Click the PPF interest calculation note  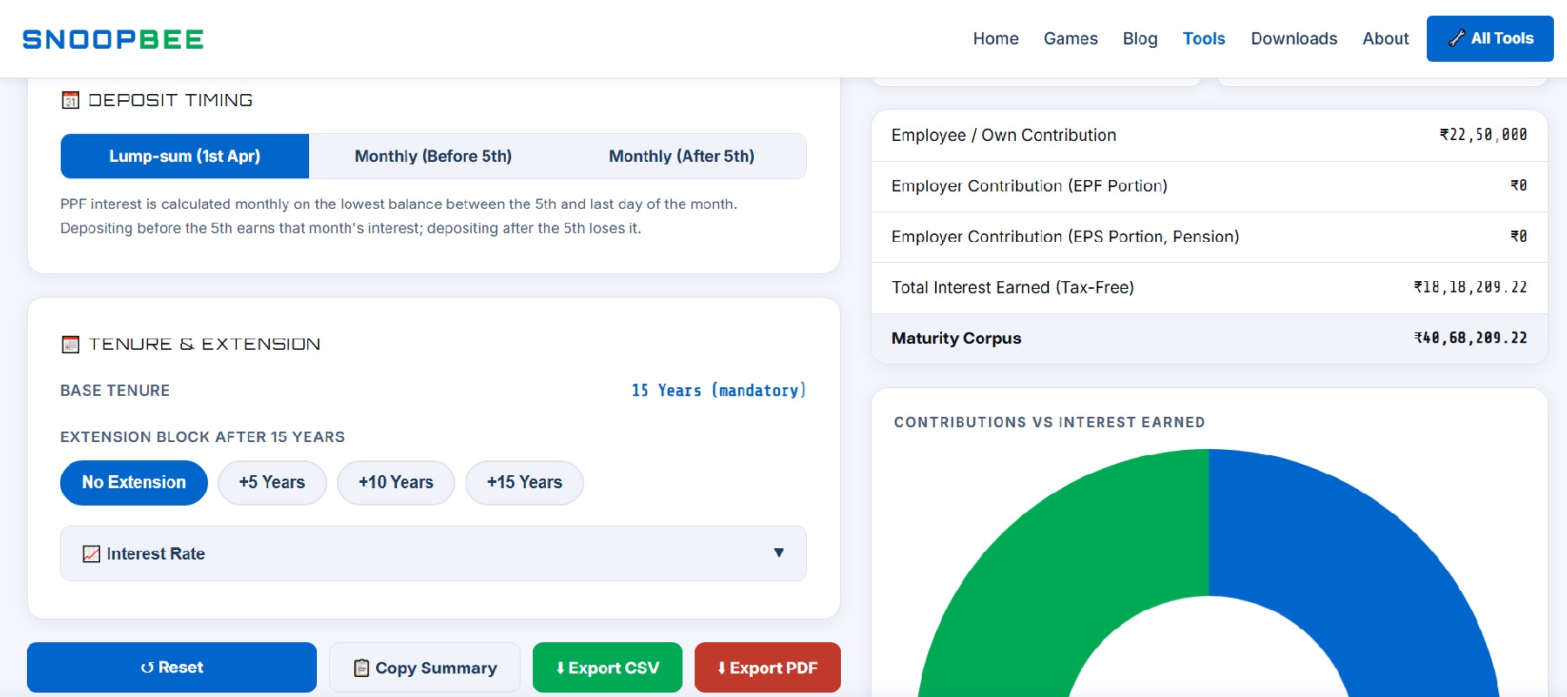[x=399, y=216]
